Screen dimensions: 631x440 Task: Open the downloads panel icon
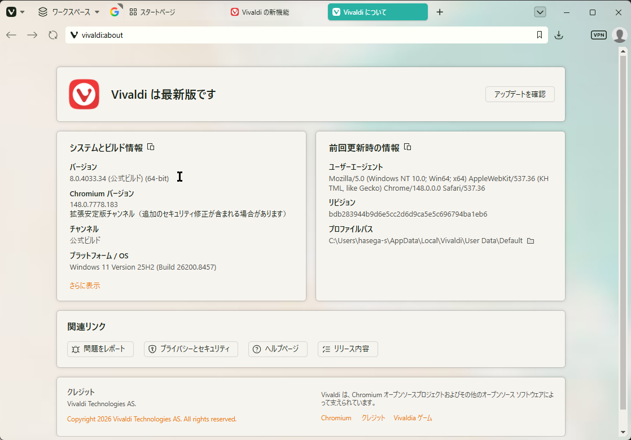point(559,35)
